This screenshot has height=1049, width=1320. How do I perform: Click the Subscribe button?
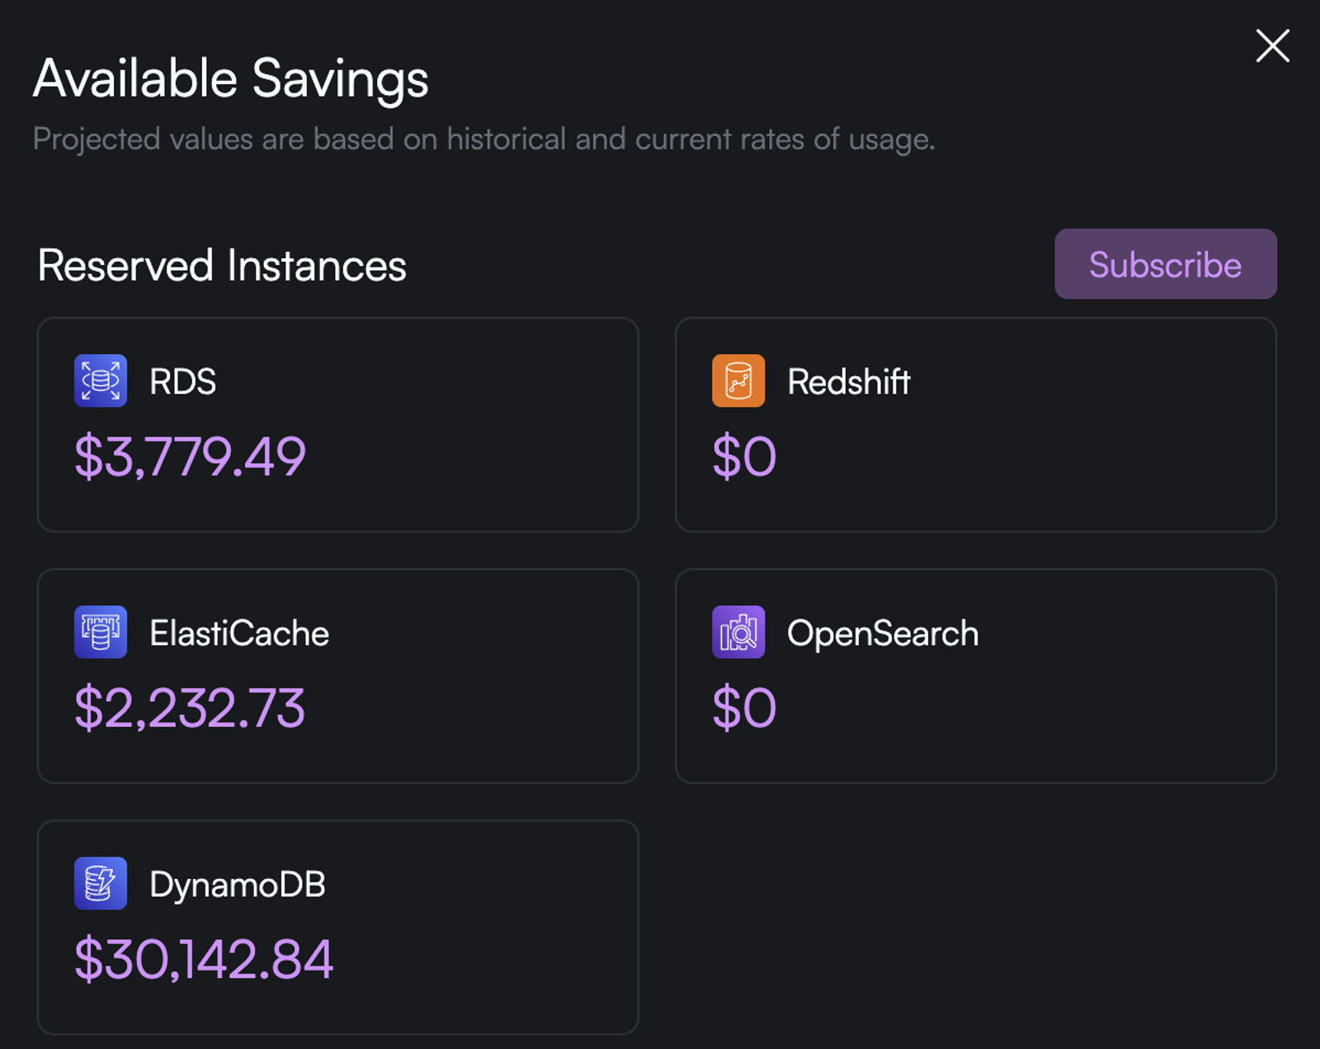click(x=1166, y=264)
